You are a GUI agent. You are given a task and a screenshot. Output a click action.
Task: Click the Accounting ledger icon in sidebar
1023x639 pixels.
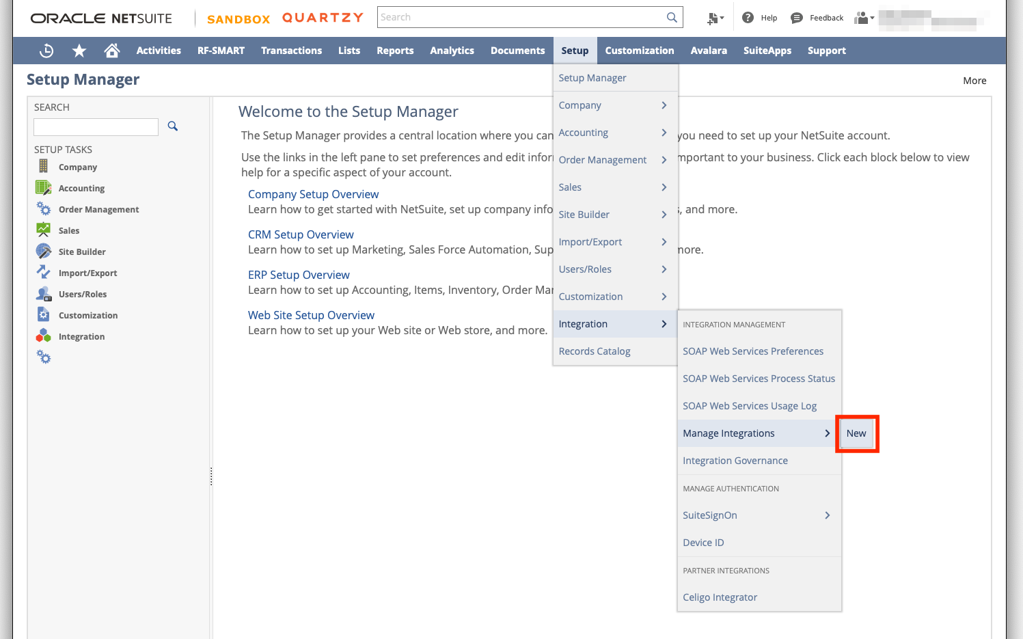pos(43,187)
